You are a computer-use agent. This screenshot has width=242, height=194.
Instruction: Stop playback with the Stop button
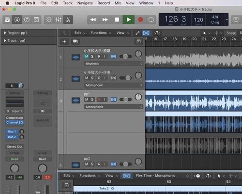coord(117,20)
